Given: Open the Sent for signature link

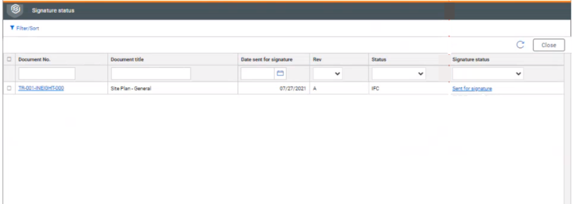Looking at the screenshot, I should tap(472, 88).
